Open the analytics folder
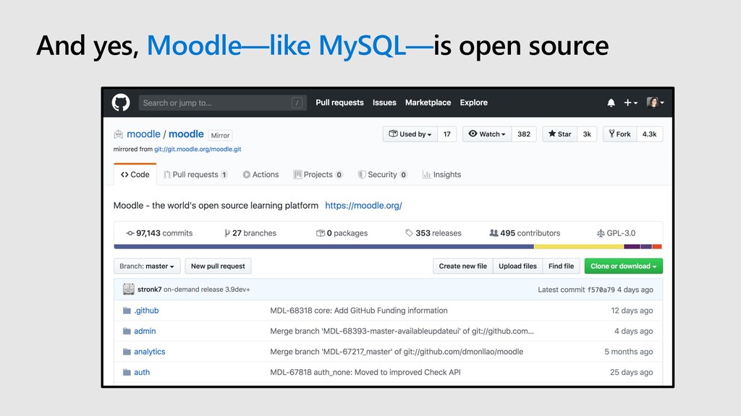 [x=149, y=352]
